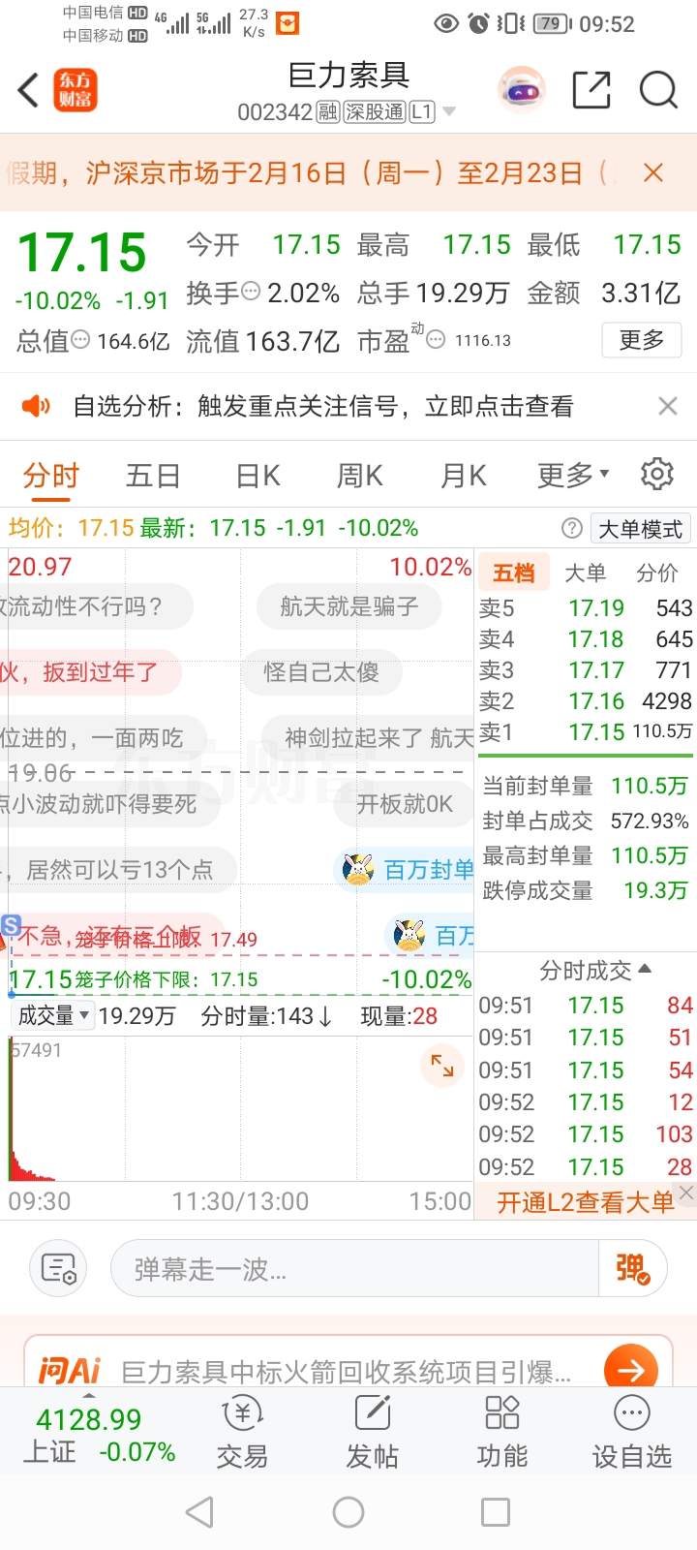Tap the 17.15 current price
Viewport: 697px width, 1550px height.
(82, 252)
